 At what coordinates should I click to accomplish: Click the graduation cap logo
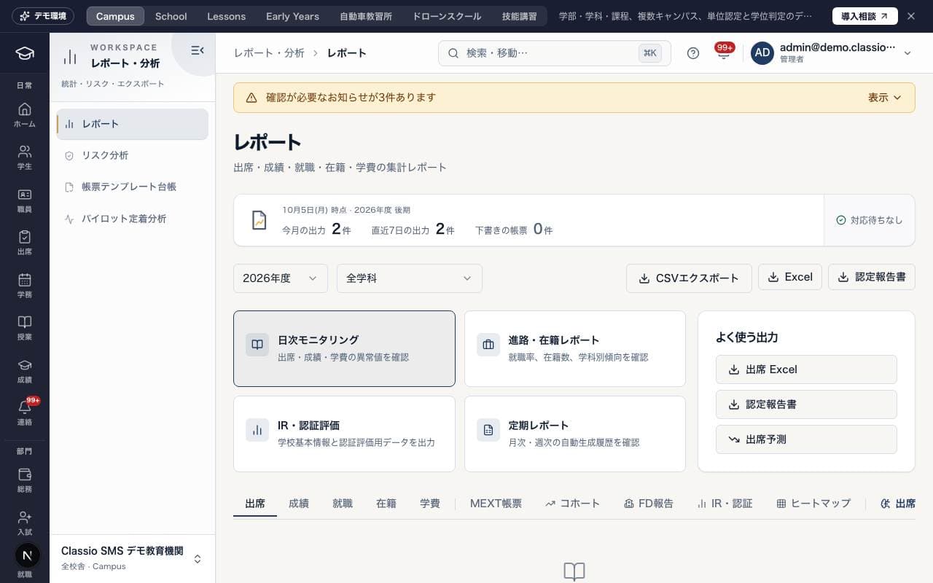click(x=25, y=53)
